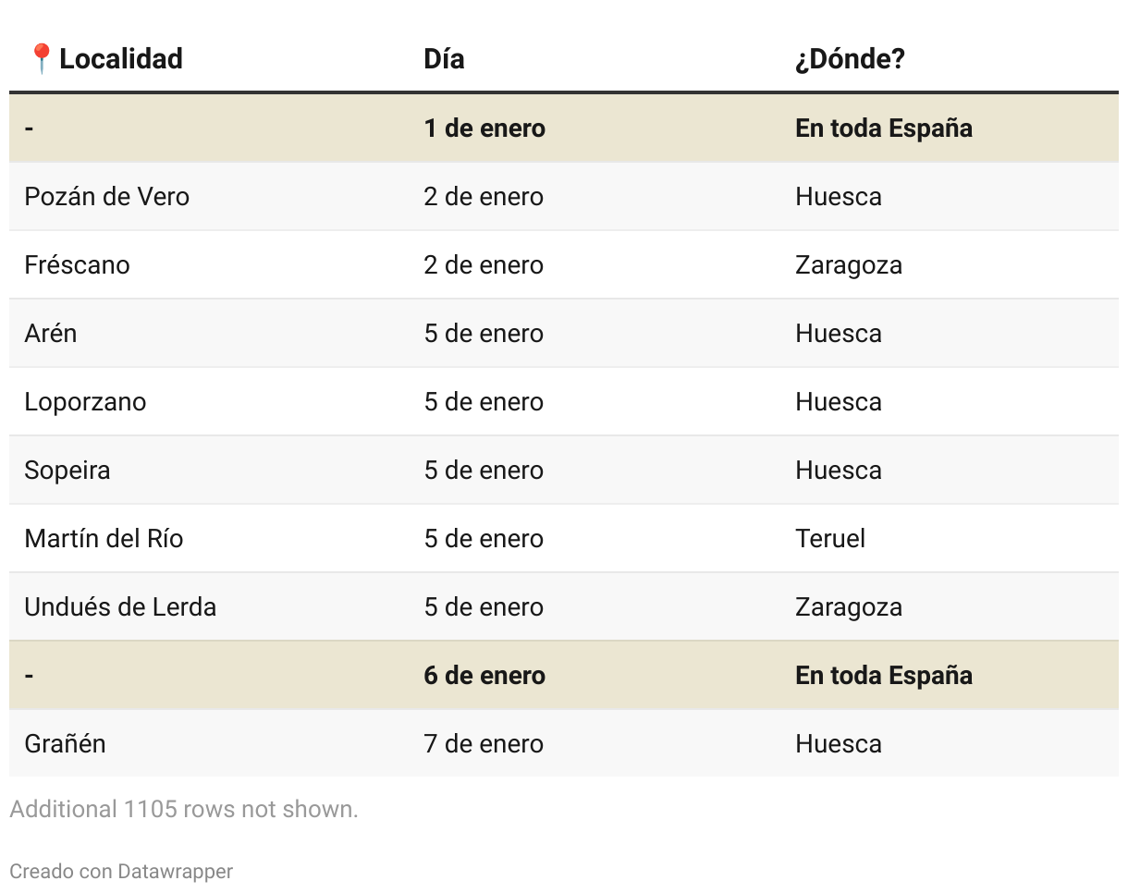Select the Teruel province cell
Viewport: 1128px width, 893px height.
point(830,539)
